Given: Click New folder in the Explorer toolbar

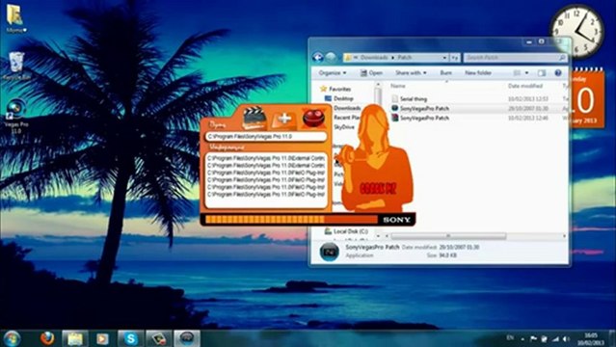Looking at the screenshot, I should 478,73.
